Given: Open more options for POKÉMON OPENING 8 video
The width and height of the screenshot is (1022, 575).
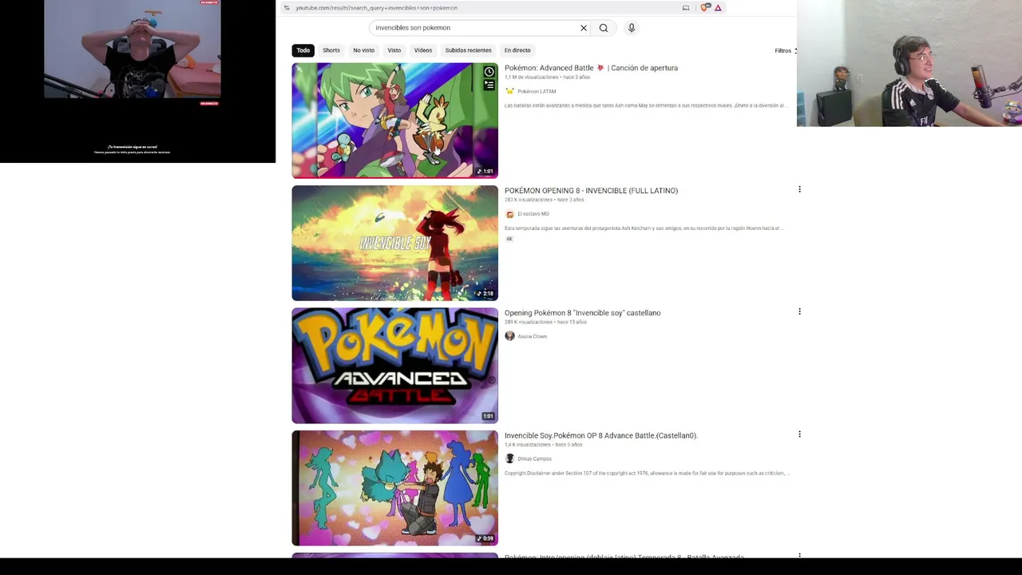Looking at the screenshot, I should (x=799, y=189).
